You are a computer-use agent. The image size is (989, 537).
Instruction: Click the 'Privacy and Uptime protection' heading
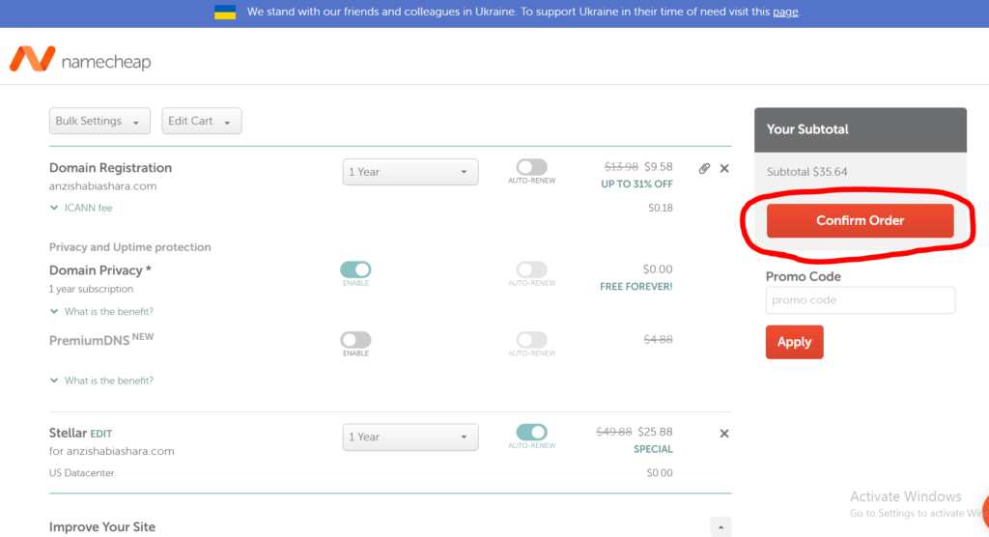click(x=130, y=247)
